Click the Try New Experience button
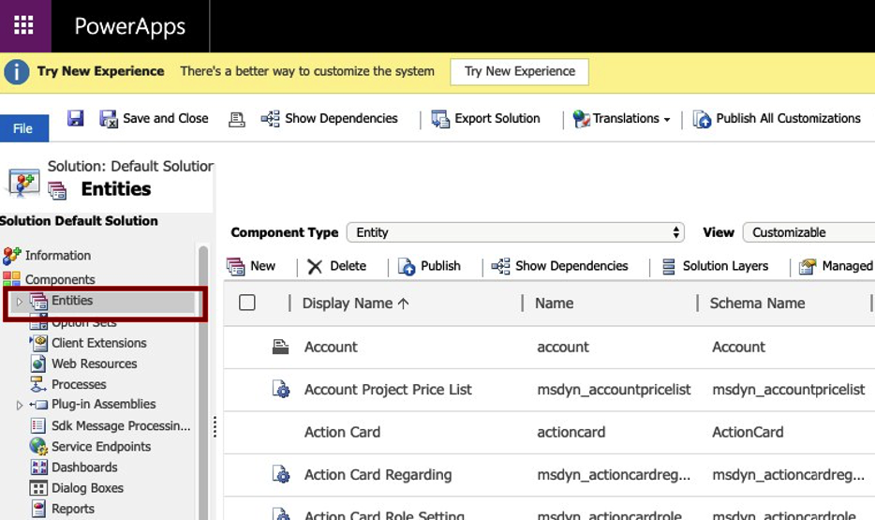 (520, 71)
